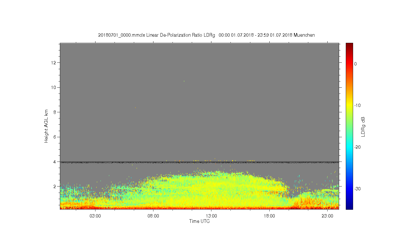Click the dark blue bottom of the colorbar

[349, 207]
